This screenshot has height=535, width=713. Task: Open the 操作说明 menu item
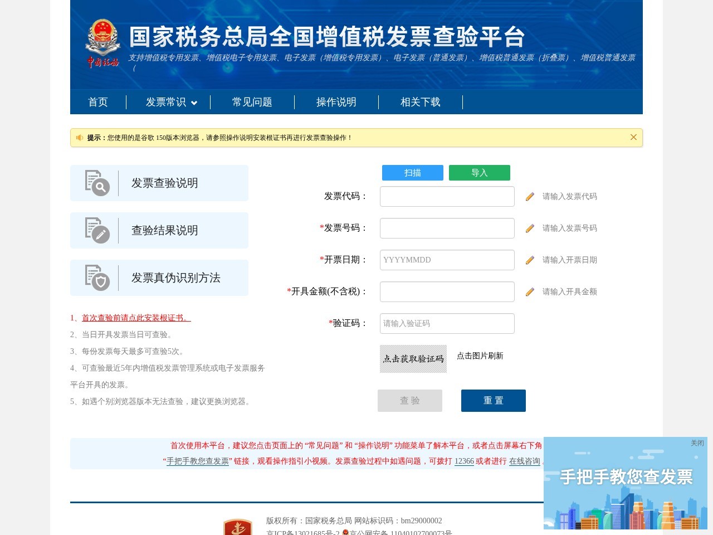coord(336,102)
